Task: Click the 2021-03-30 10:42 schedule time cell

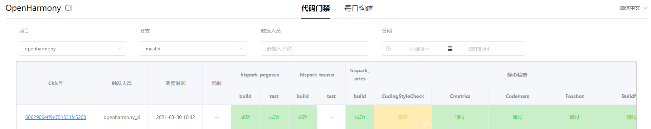Action: 175,117
